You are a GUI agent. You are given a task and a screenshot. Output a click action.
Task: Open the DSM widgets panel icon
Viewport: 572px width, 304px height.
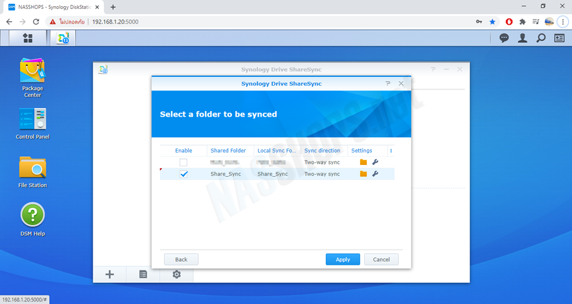coord(559,38)
